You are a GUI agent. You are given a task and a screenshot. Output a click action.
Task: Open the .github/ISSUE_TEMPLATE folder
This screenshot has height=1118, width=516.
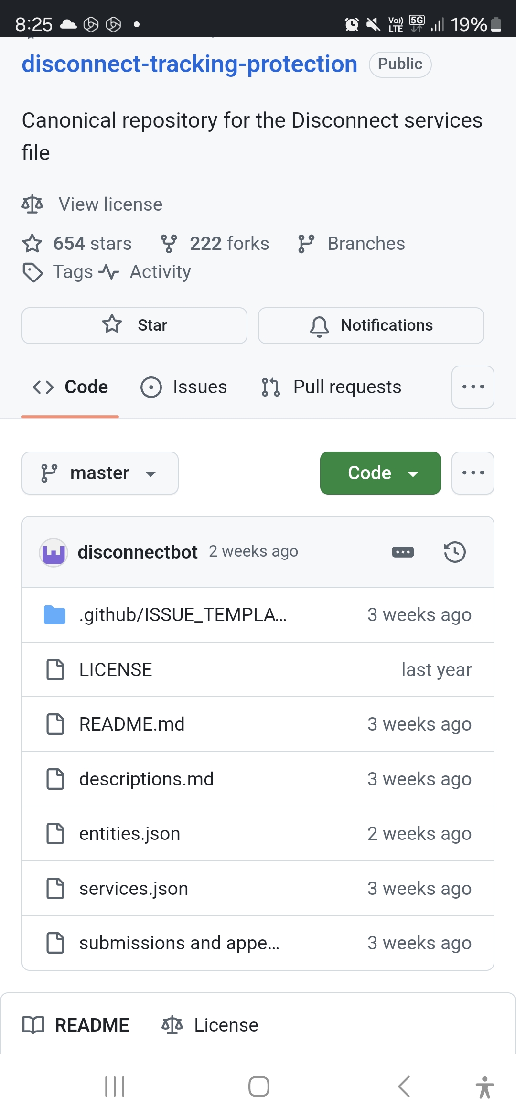point(183,615)
